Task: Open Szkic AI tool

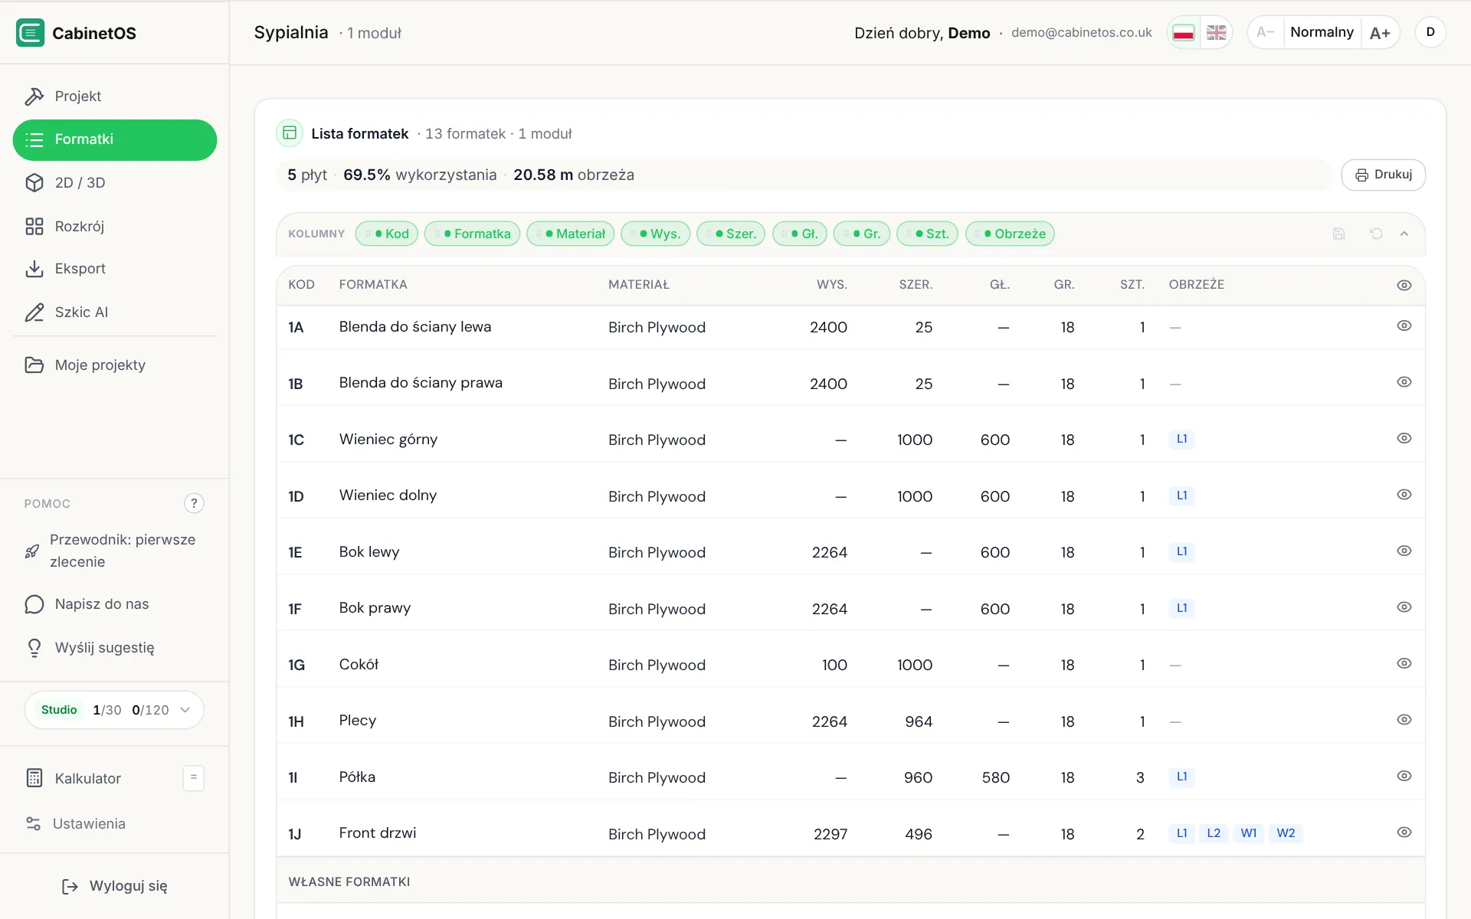Action: (115, 312)
